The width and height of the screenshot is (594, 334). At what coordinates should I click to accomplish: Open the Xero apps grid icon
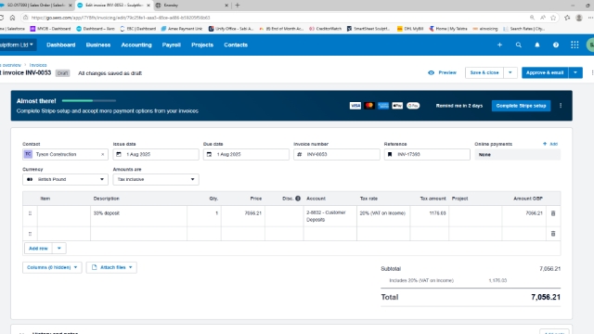pos(575,45)
